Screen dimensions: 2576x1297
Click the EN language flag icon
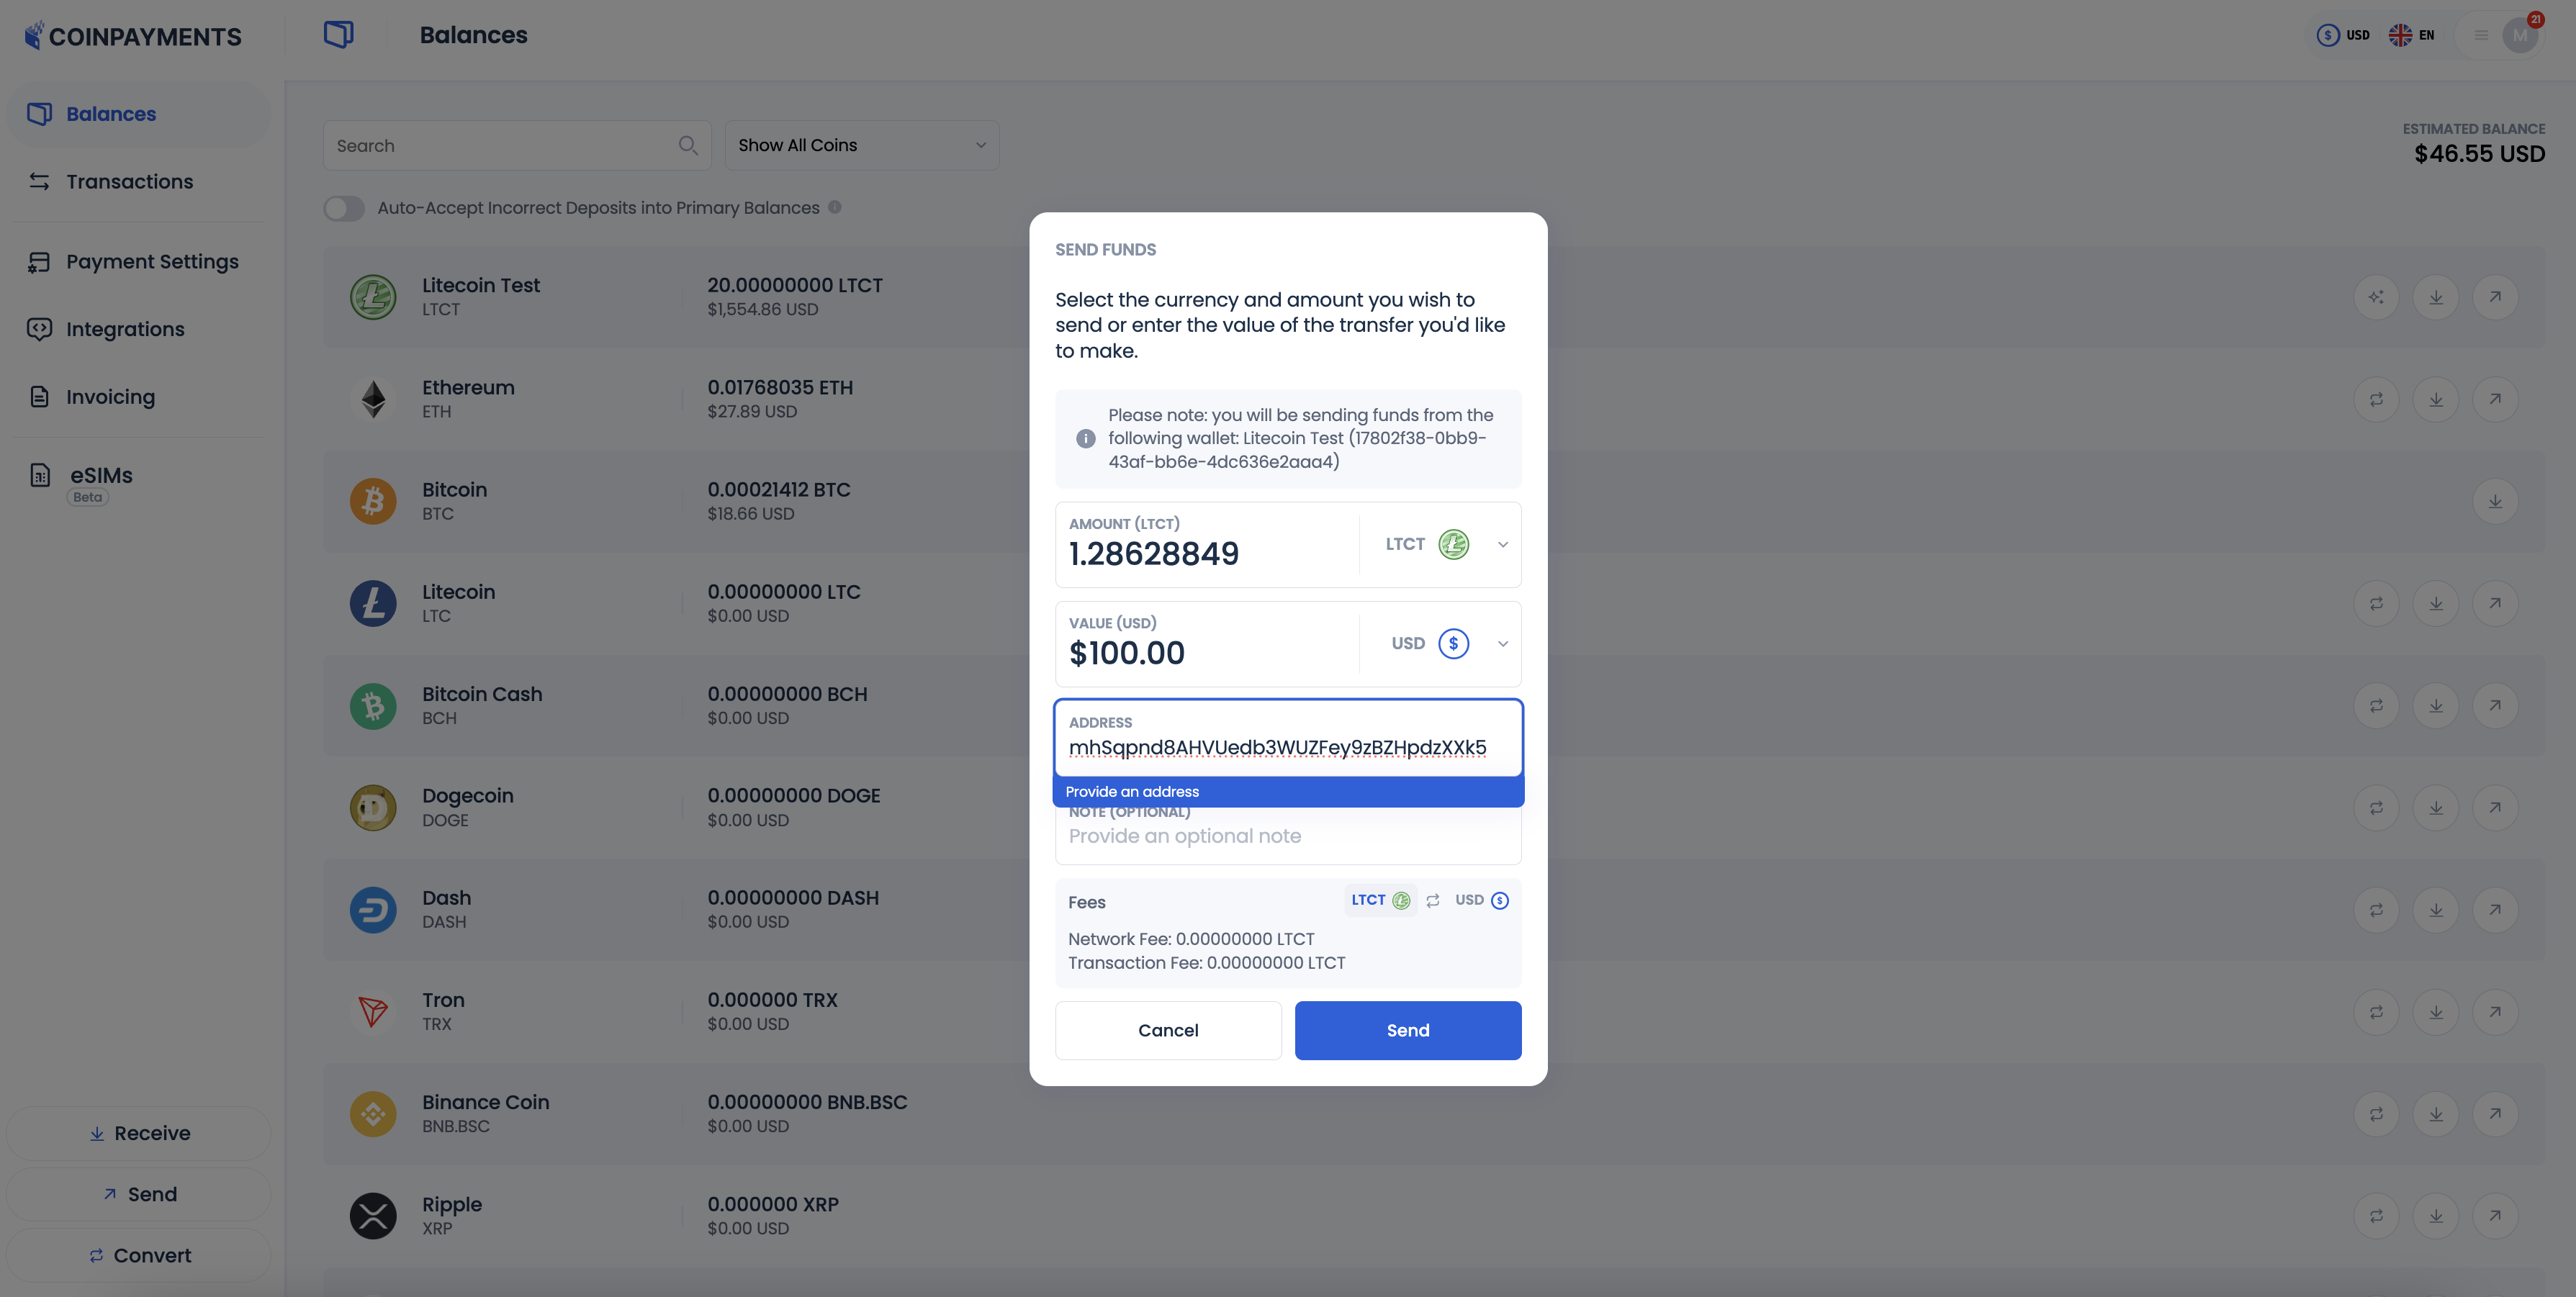(2400, 34)
